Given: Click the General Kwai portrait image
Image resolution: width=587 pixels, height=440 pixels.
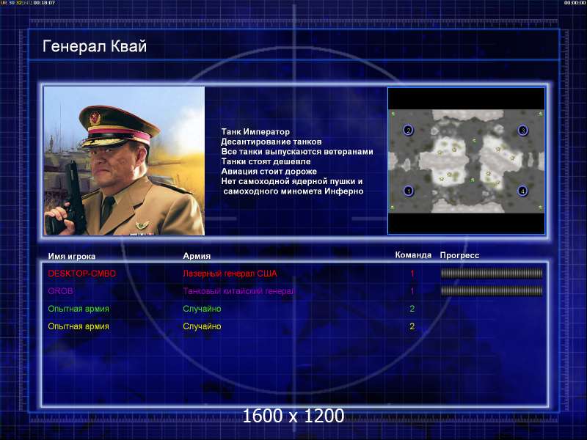Looking at the screenshot, I should coord(124,161).
